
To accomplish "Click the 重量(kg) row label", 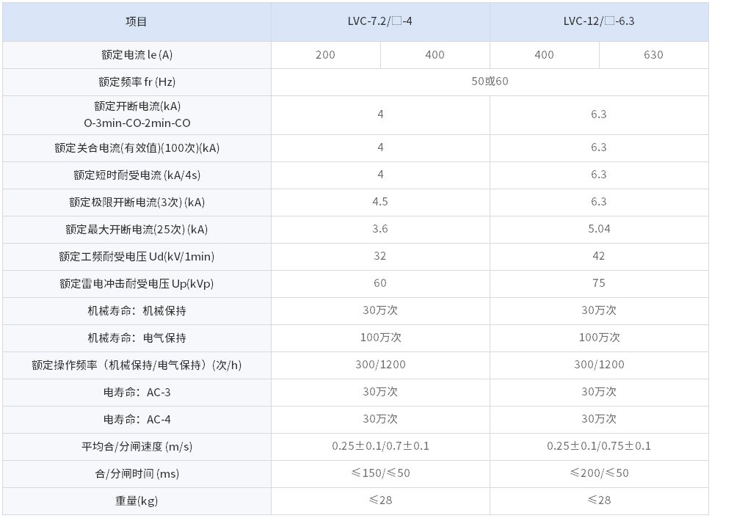I will pos(137,500).
